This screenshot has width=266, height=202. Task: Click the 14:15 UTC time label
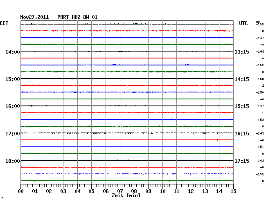tap(241, 79)
